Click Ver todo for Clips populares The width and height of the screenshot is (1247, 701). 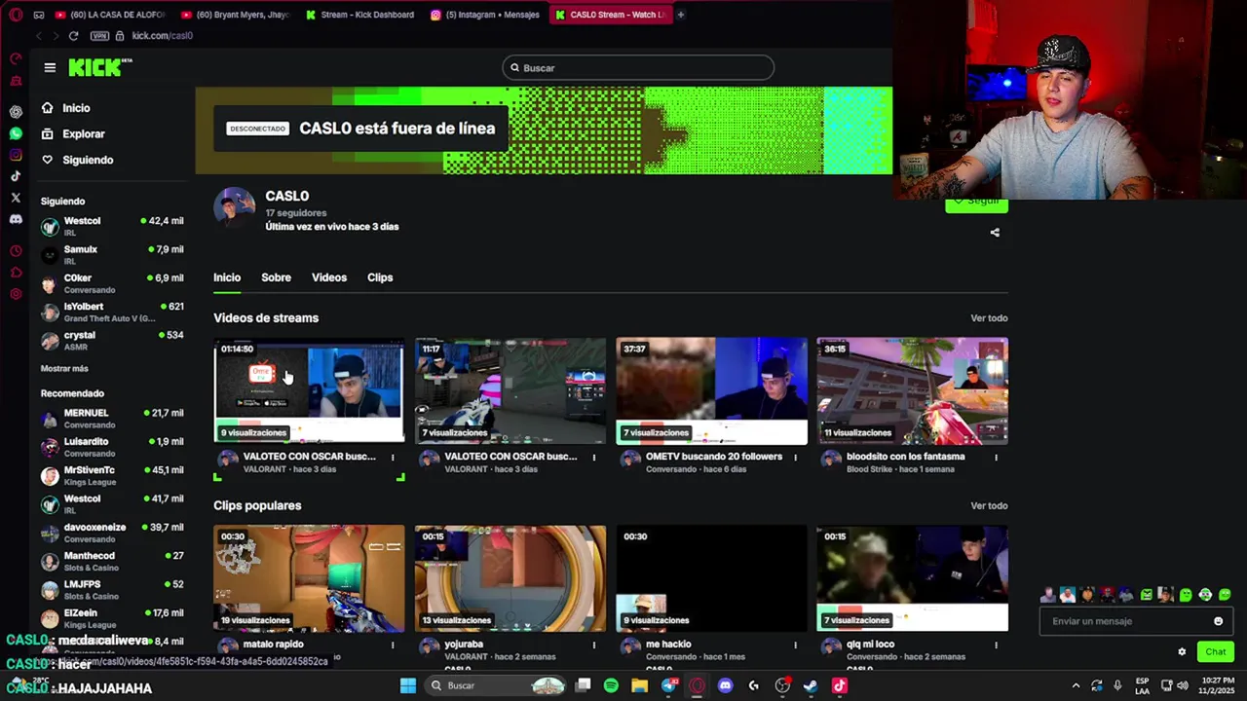click(989, 506)
